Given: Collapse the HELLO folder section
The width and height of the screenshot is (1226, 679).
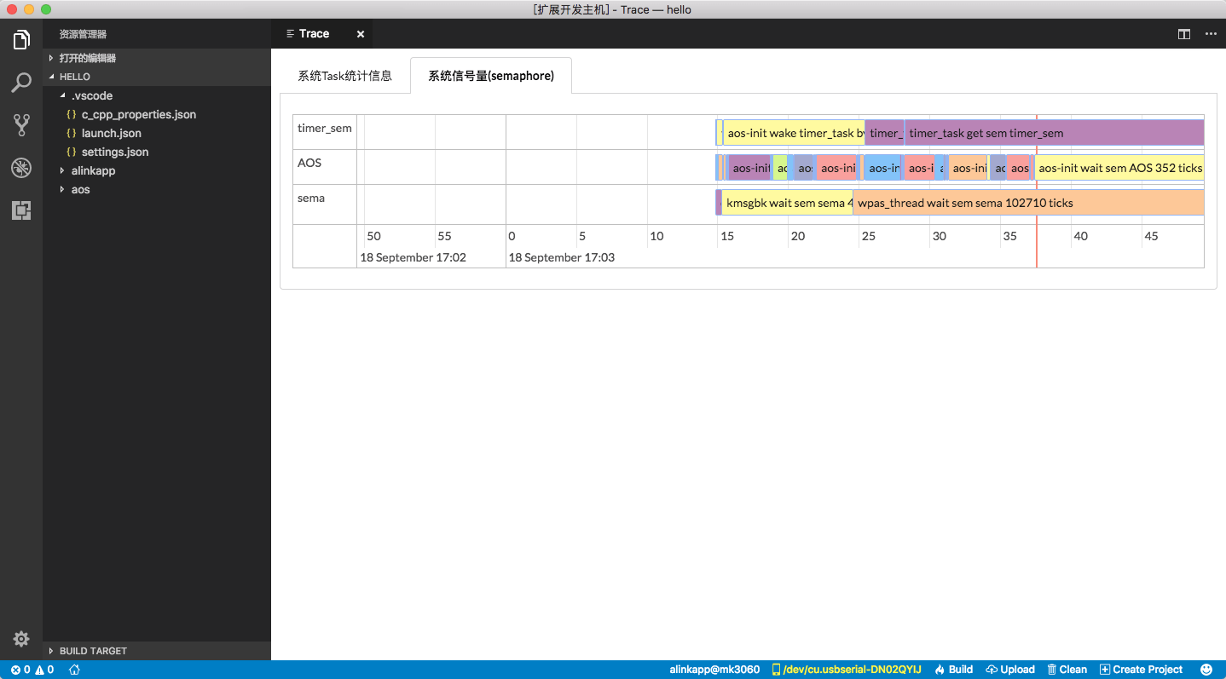Looking at the screenshot, I should (x=157, y=77).
